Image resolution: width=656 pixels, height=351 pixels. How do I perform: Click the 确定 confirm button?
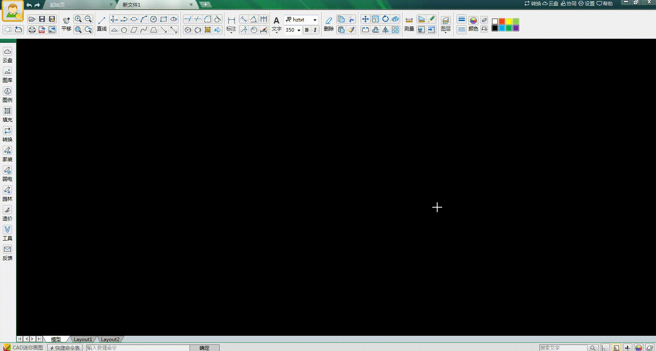[204, 348]
